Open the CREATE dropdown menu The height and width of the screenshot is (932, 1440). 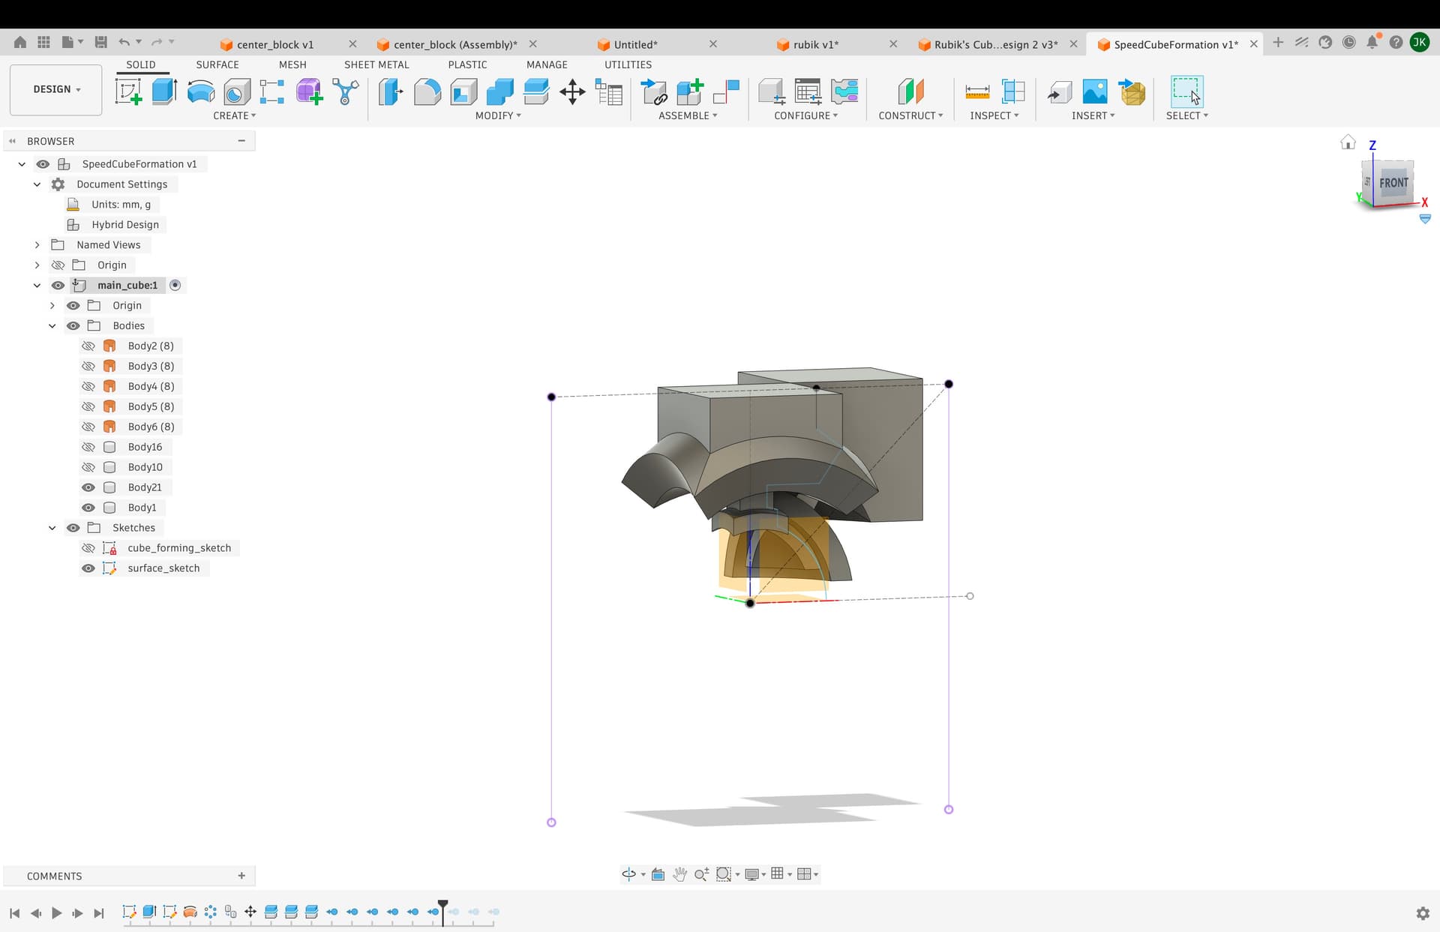click(235, 115)
